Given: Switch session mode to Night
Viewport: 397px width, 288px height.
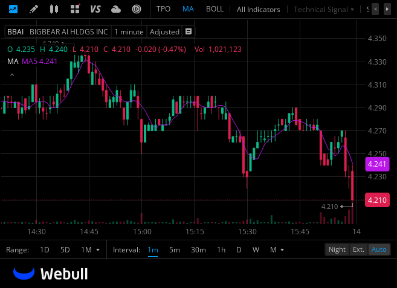Looking at the screenshot, I should [x=337, y=250].
